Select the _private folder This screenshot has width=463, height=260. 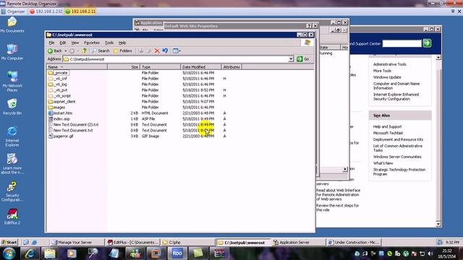click(58, 73)
